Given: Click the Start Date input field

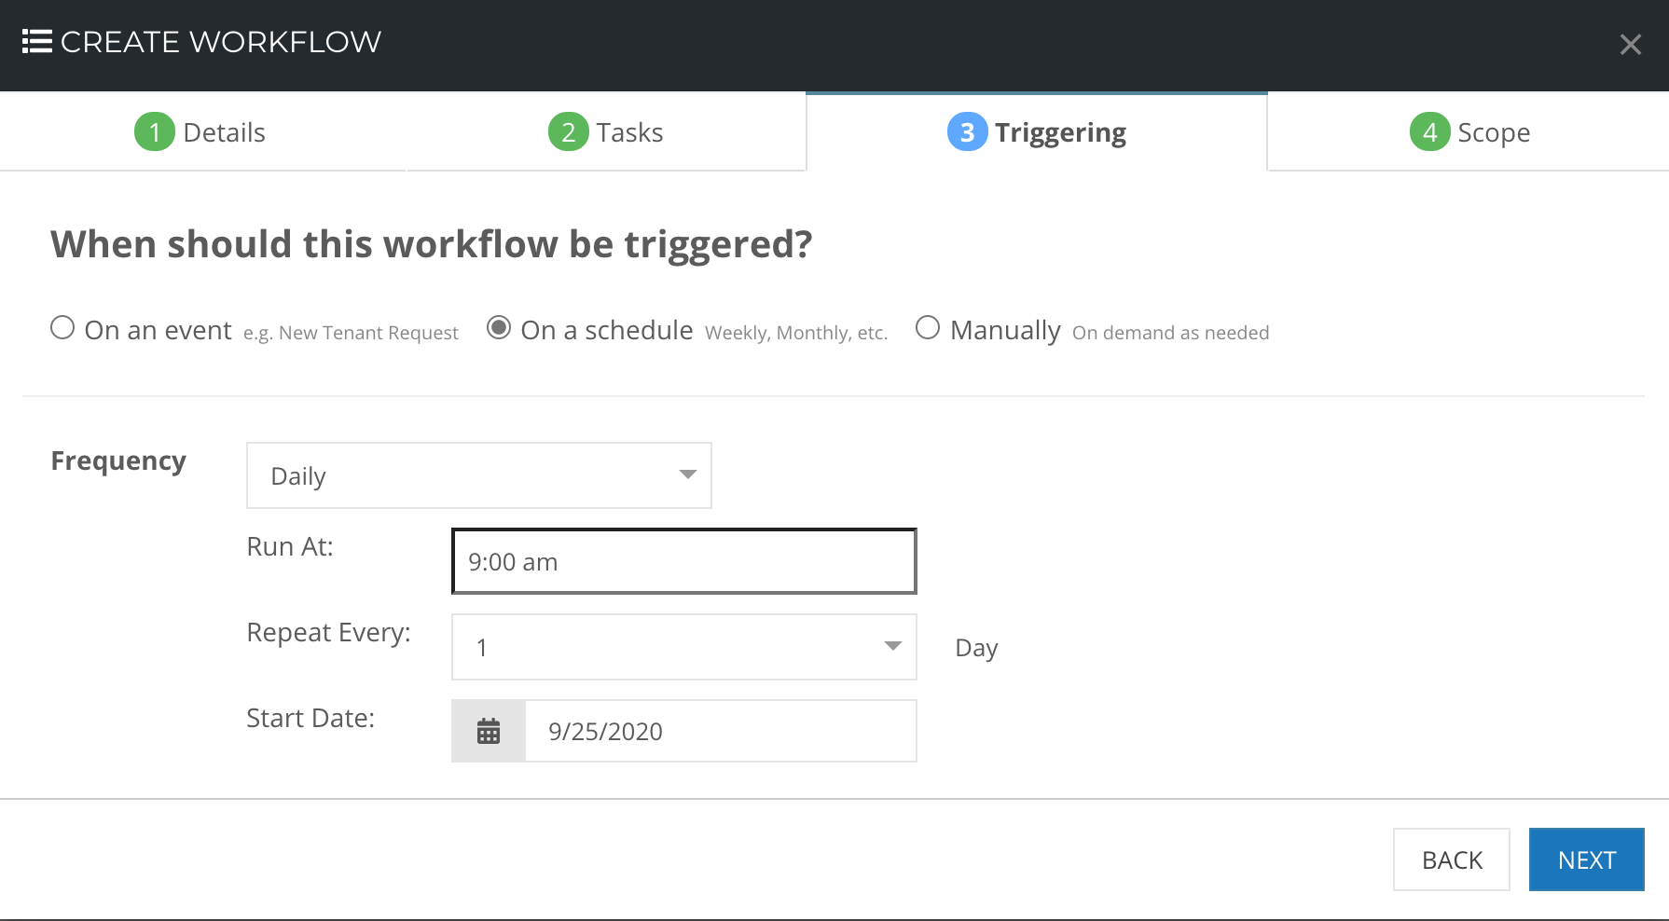Looking at the screenshot, I should coord(721,731).
